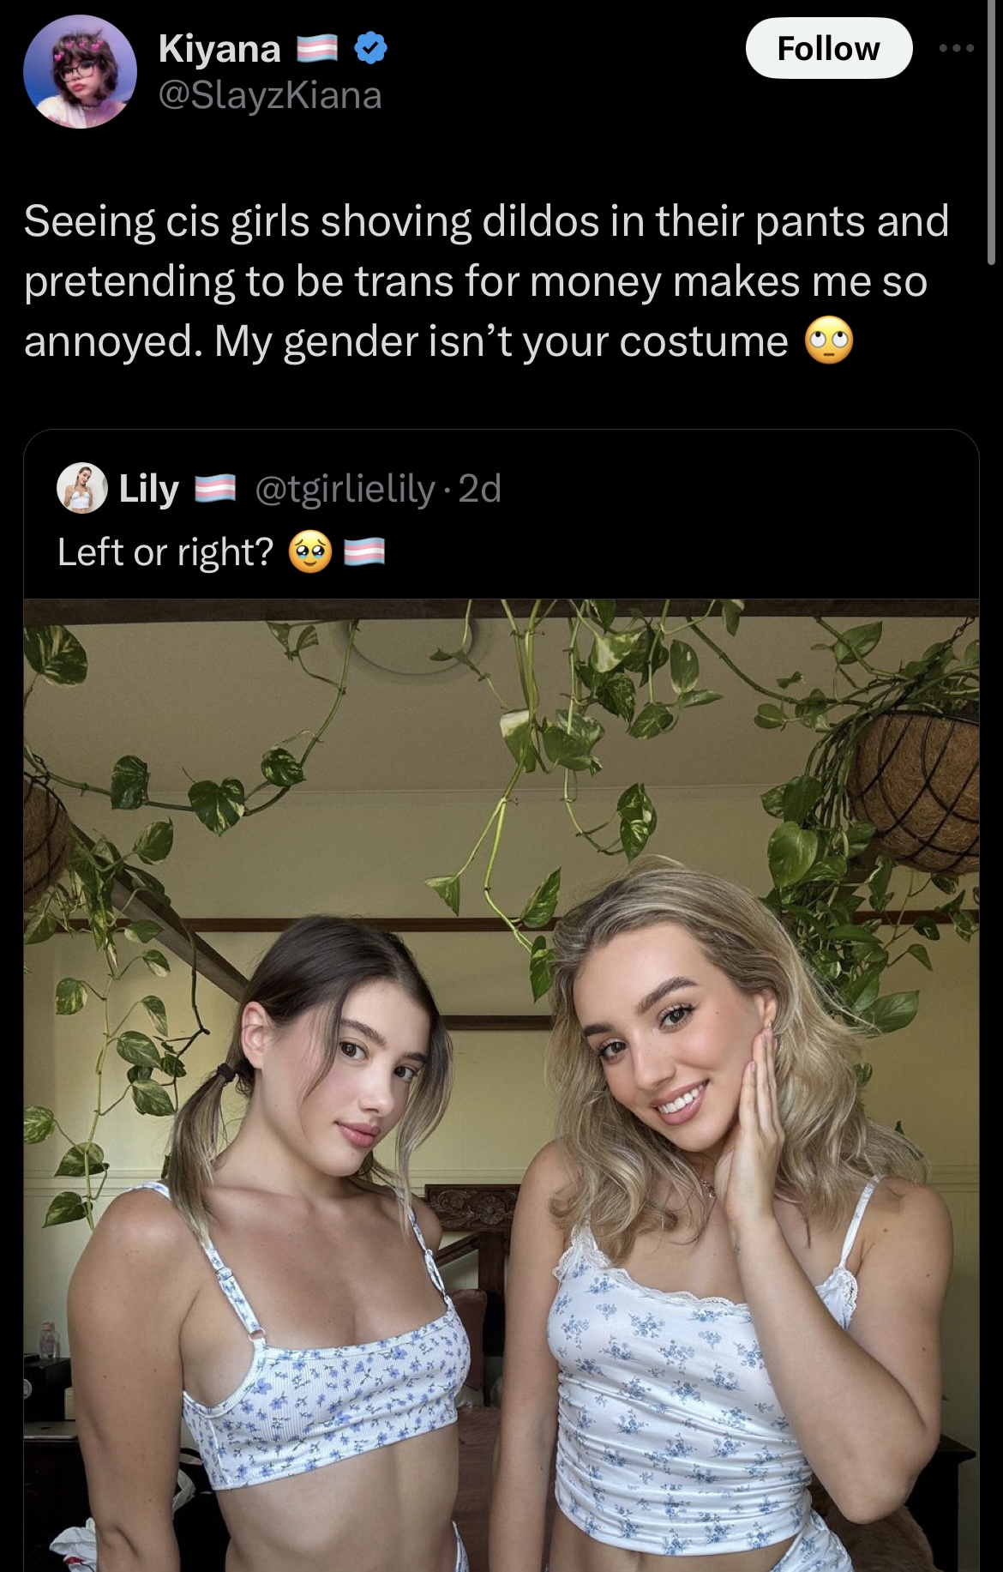Viewport: 1003px width, 1572px height.
Task: Click the 2d timestamp on quoted post
Action: click(x=480, y=489)
